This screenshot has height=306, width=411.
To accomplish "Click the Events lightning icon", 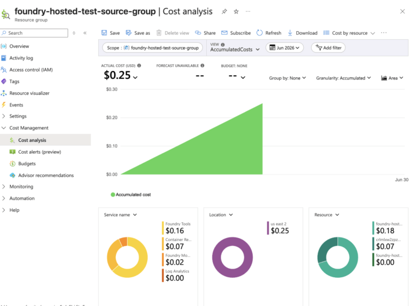I will coord(4,105).
